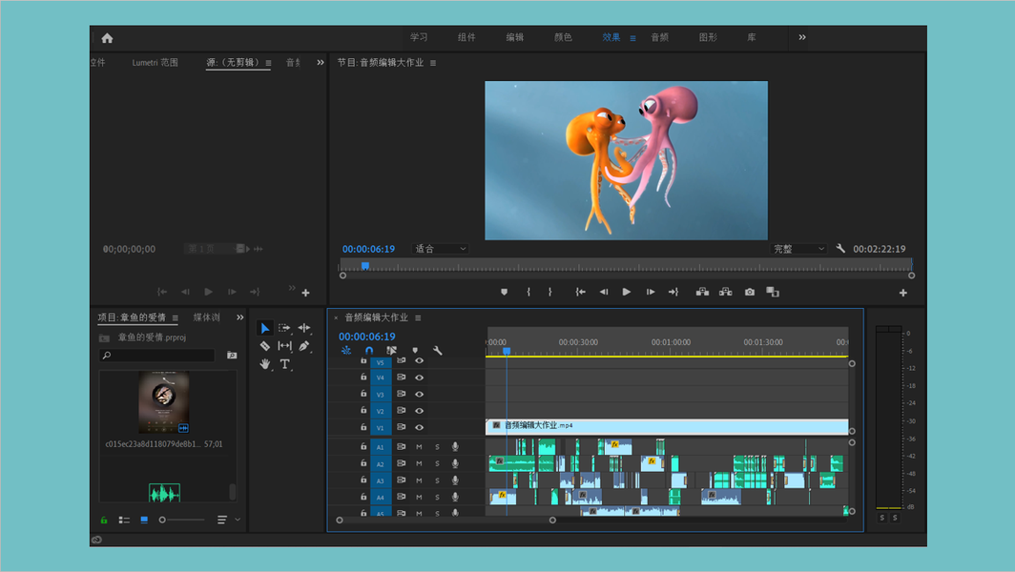Hide track V3 with eye icon
Viewport: 1015px width, 572px height.
pos(420,394)
